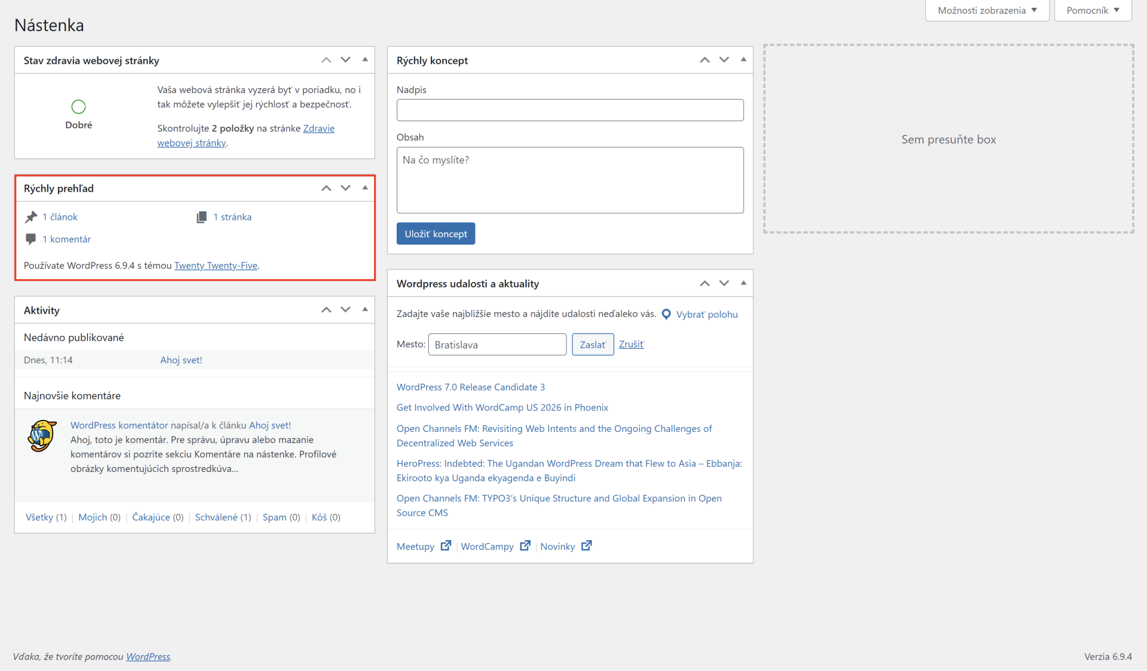Click the Verzia 6.9.4 footer text

pyautogui.click(x=1108, y=656)
